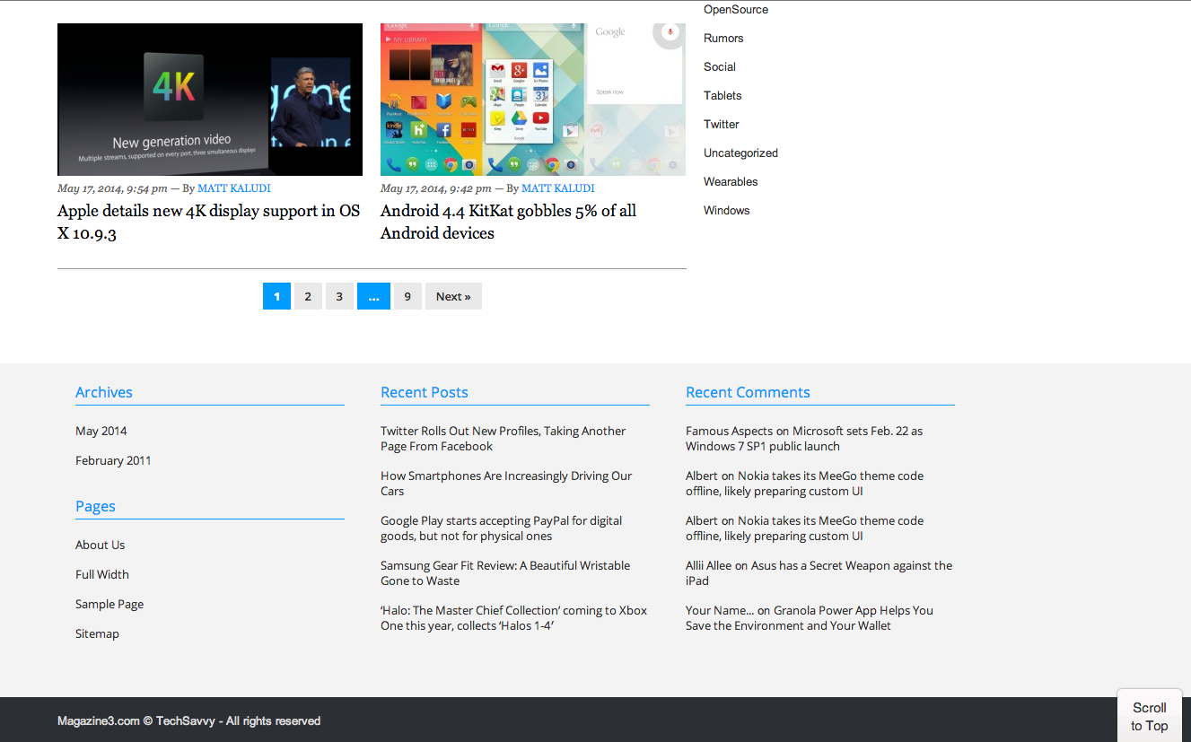The height and width of the screenshot is (742, 1191).
Task: Open the article "Android 4.4 KitKat gobbles 5% of all Android devices"
Action: 508,222
